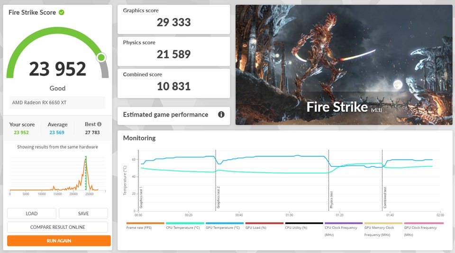Click the LOAD button

(x=32, y=214)
